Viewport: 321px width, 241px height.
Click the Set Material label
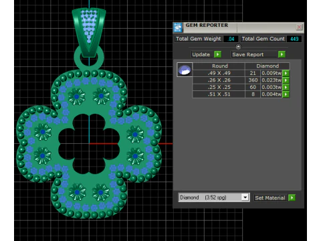pos(270,197)
